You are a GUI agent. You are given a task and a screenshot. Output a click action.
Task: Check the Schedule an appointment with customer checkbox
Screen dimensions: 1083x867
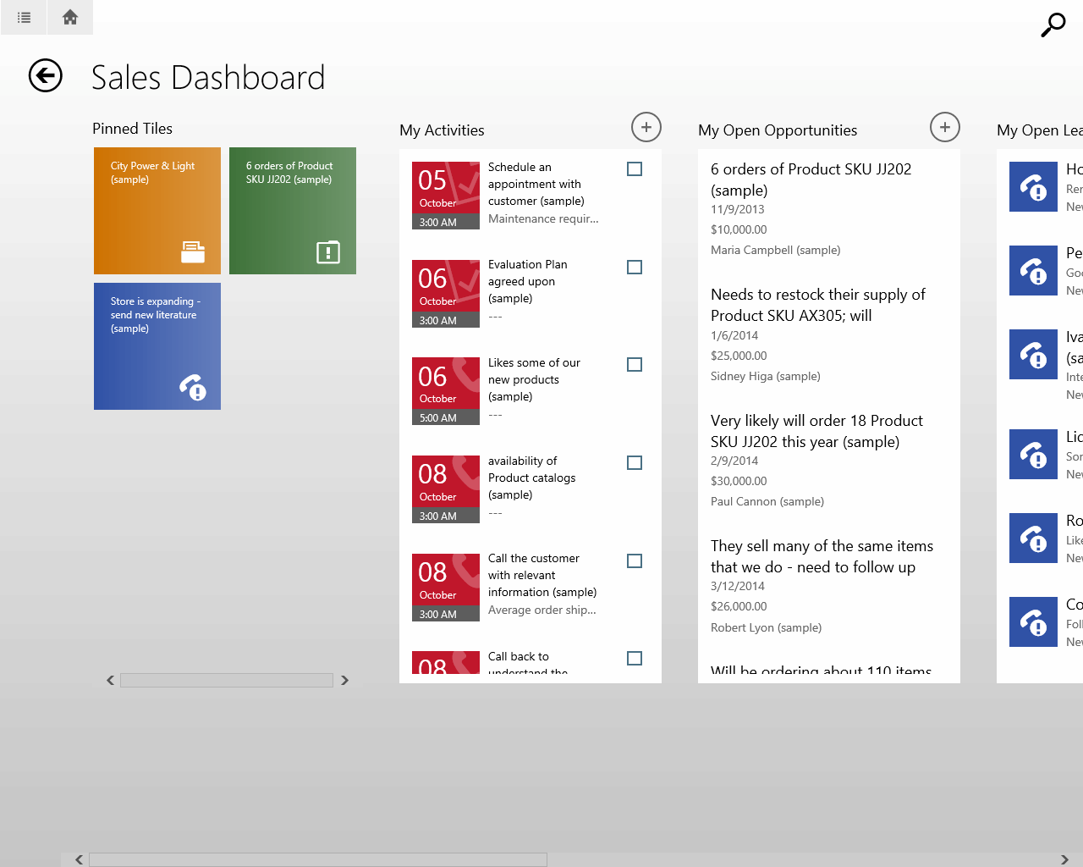(635, 168)
